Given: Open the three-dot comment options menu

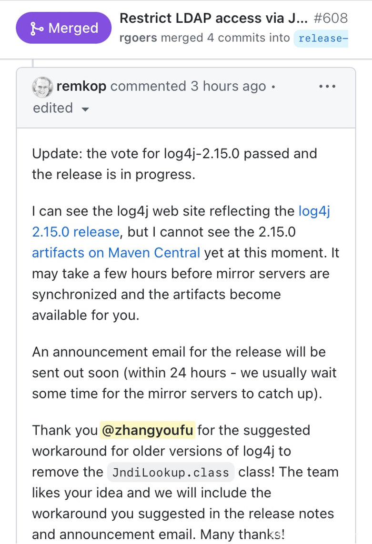Looking at the screenshot, I should (x=327, y=87).
